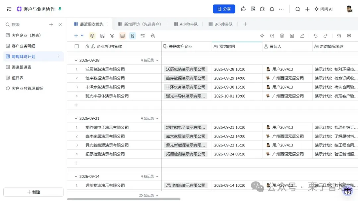Open the puzzle-piece plugin icon
The width and height of the screenshot is (358, 201).
262,9
